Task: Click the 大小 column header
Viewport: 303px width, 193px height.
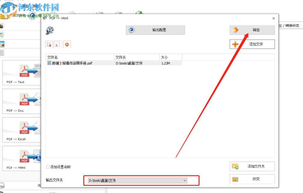Action: coord(171,57)
